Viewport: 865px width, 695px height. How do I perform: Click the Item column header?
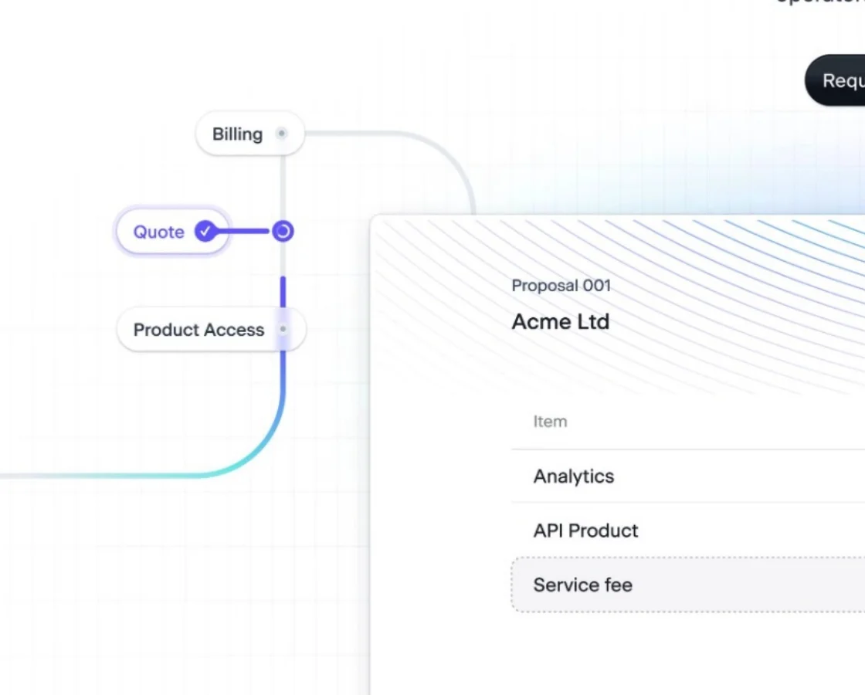point(550,422)
